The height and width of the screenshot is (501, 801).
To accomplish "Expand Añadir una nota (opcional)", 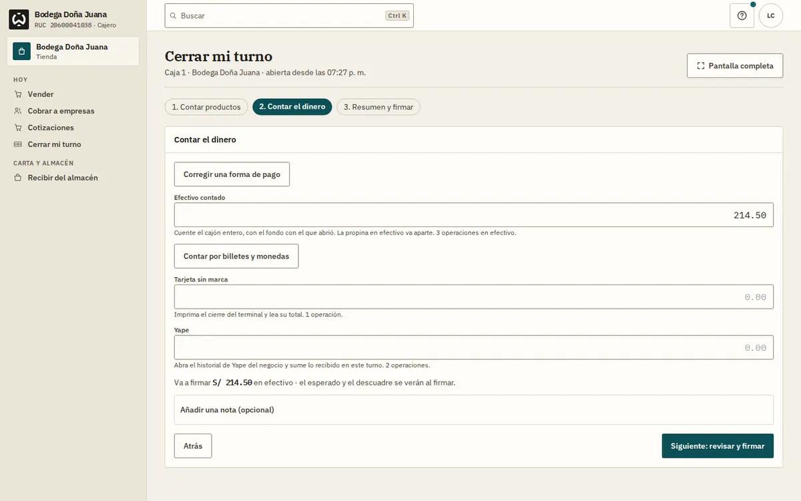I will click(474, 409).
